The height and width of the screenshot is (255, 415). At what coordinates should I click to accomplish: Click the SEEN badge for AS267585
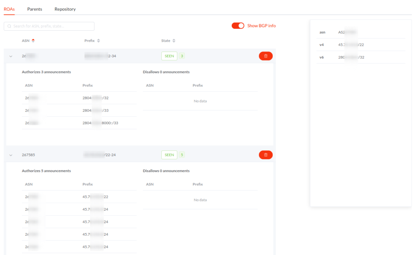[169, 154]
